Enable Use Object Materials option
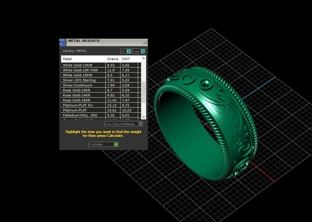 pyautogui.click(x=124, y=124)
